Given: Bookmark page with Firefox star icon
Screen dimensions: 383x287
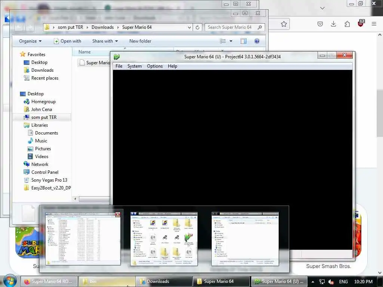Looking at the screenshot, I should (x=284, y=24).
